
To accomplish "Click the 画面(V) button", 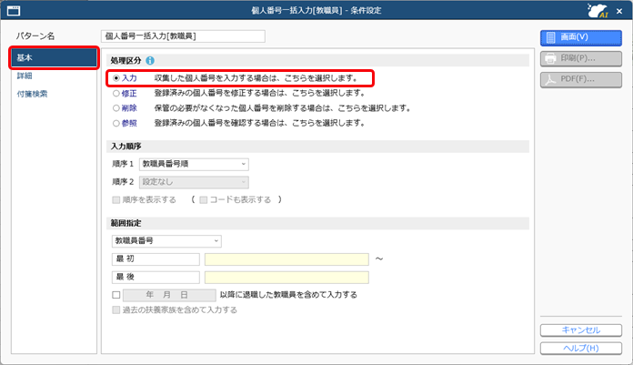I will [581, 37].
